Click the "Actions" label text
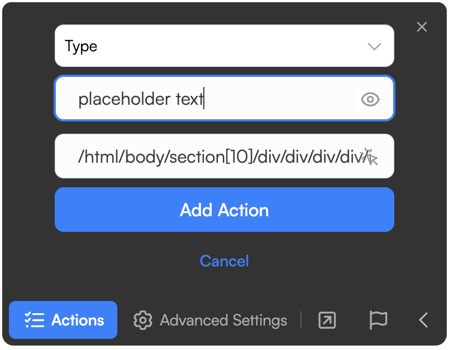Viewport: 449px width, 350px height. [x=78, y=320]
